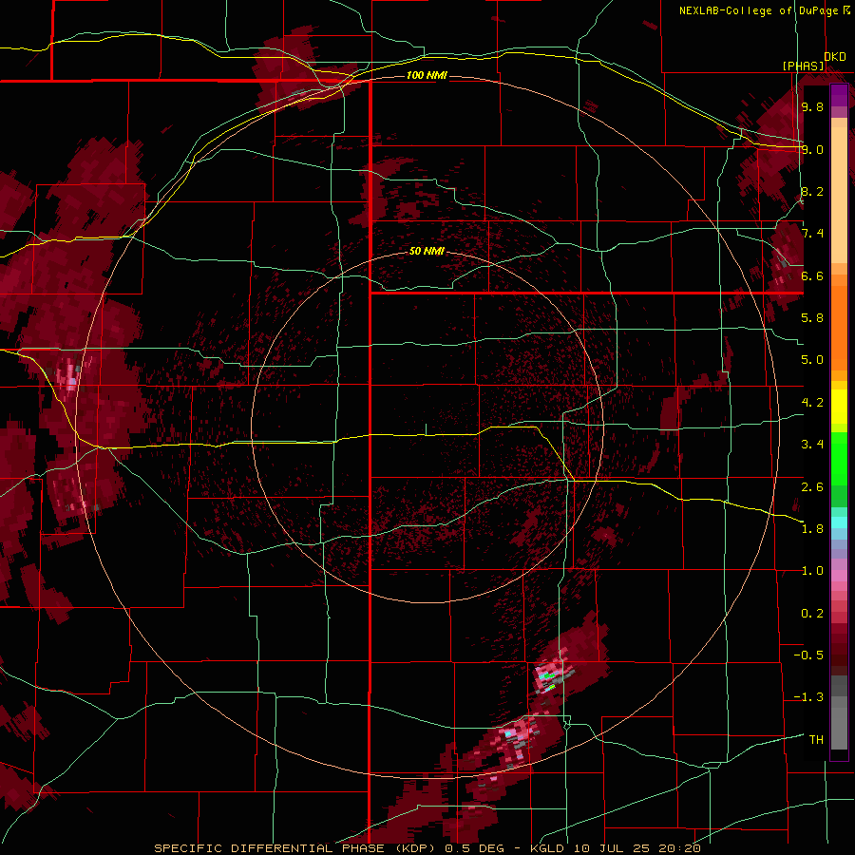Select the 6.6 scale value
Viewport: 855px width, 855px height.
[x=812, y=275]
